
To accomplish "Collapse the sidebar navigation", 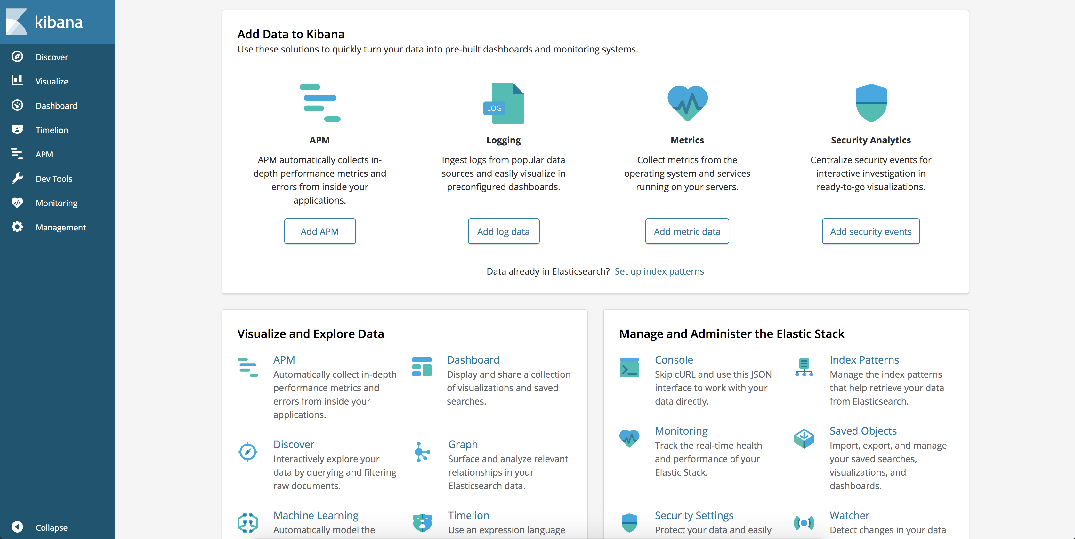I will pyautogui.click(x=51, y=527).
